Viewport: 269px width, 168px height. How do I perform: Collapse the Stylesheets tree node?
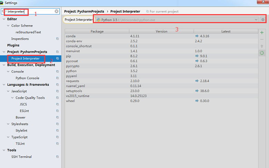8,124
